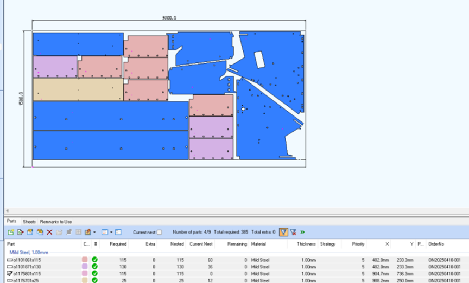Image resolution: width=469 pixels, height=283 pixels.
Task: Open dropdown arrow beside the part settings icon
Action: 94,232
